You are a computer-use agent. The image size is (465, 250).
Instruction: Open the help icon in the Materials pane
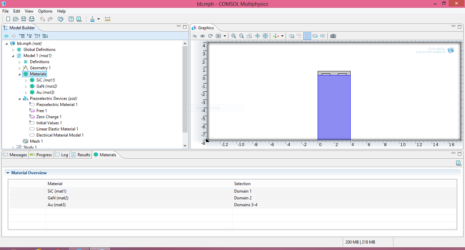click(x=459, y=163)
